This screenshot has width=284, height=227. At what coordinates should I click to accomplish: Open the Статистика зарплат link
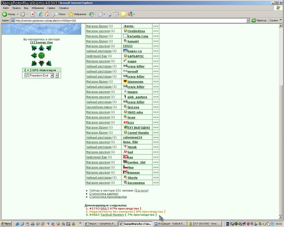[x=104, y=194]
